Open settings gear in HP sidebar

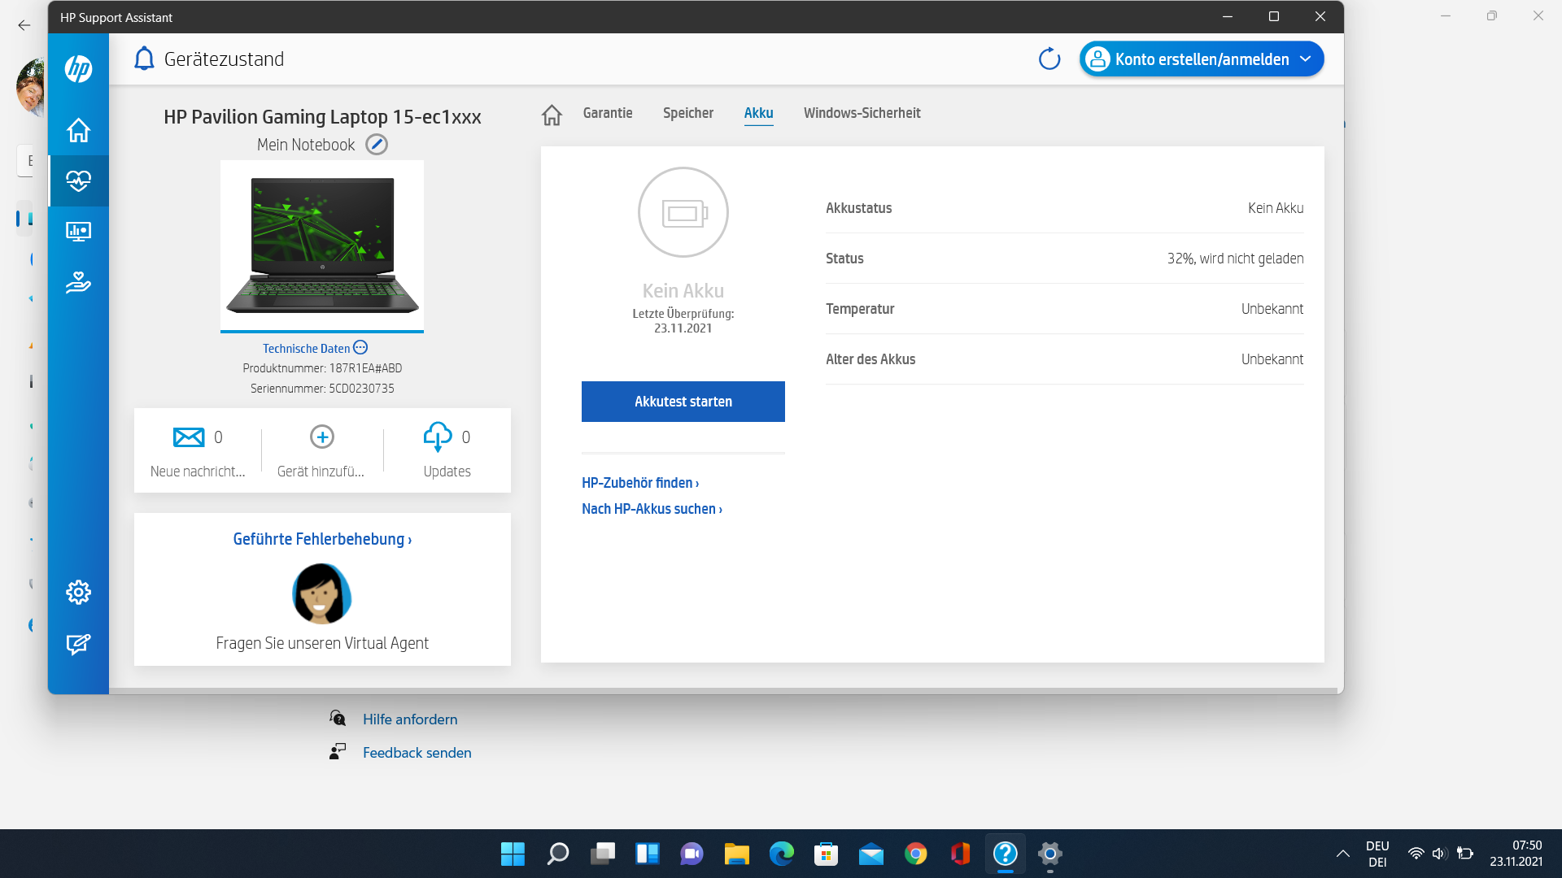(x=78, y=592)
